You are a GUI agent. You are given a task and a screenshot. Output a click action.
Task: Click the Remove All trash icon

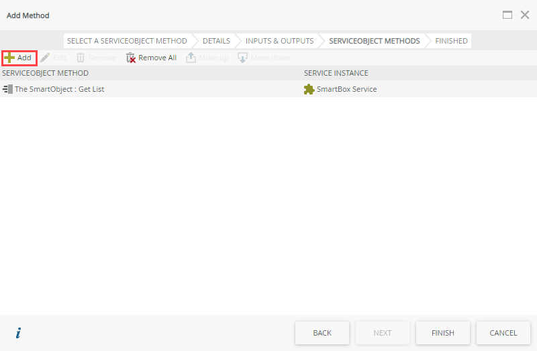pos(130,58)
